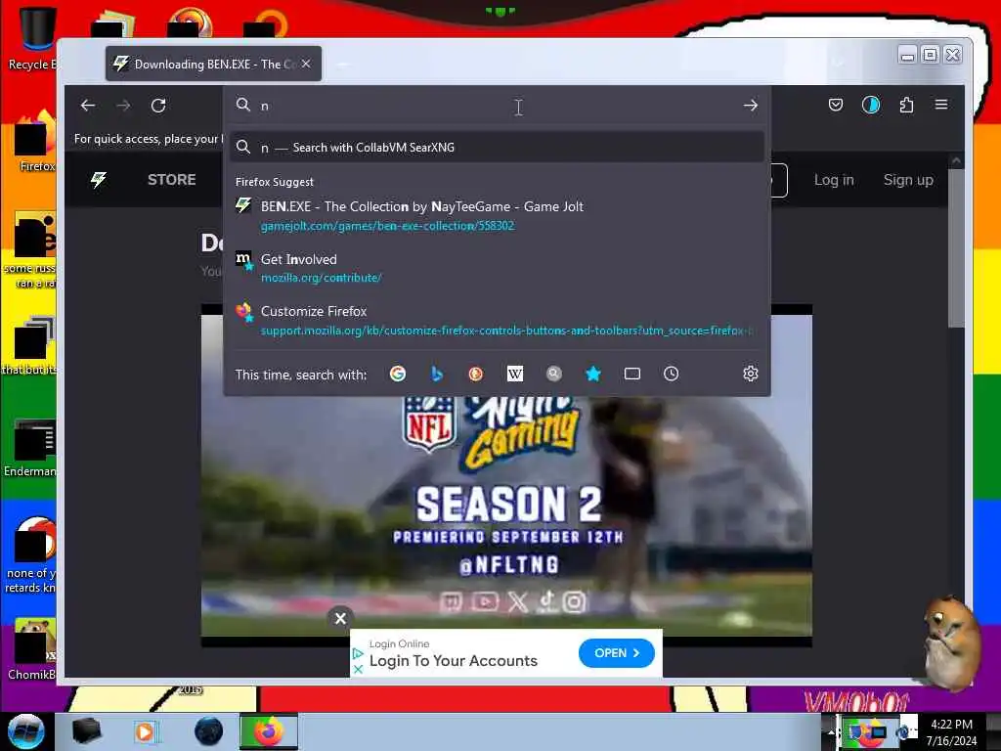1001x751 pixels.
Task: Close the bottom banner ad X icon
Action: (x=358, y=669)
